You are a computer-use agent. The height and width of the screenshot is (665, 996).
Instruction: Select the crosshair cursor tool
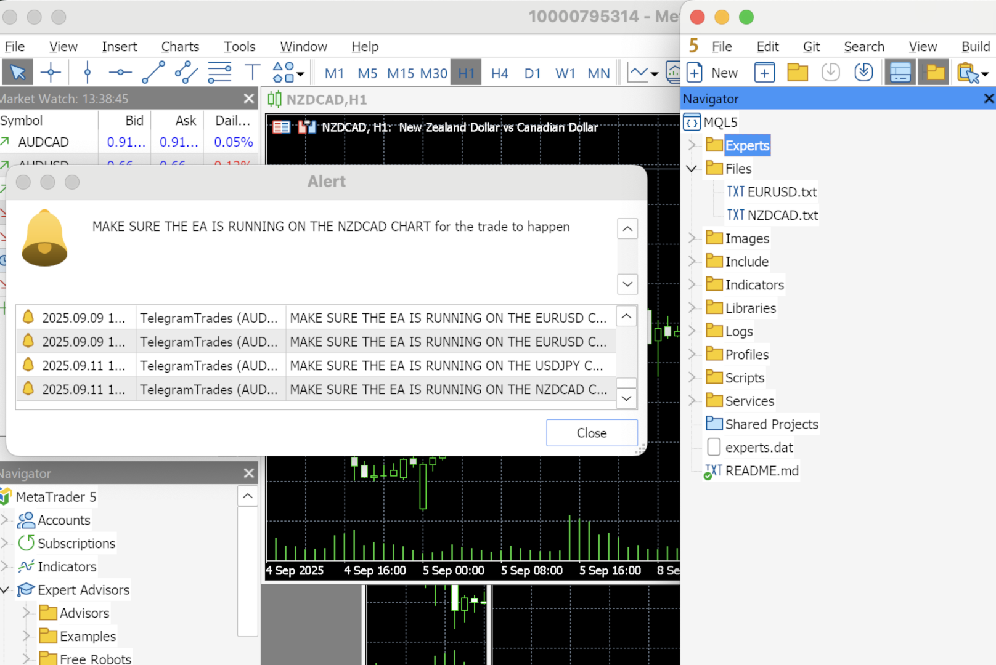coord(51,73)
